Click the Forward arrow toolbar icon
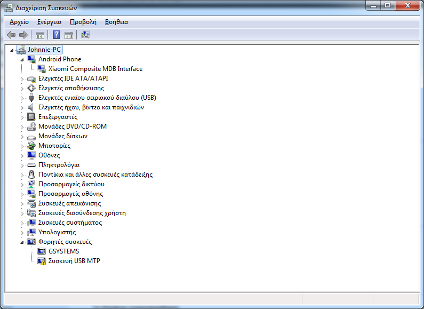 coord(23,35)
